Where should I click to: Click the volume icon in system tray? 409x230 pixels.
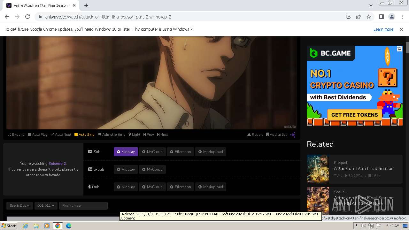click(363, 226)
